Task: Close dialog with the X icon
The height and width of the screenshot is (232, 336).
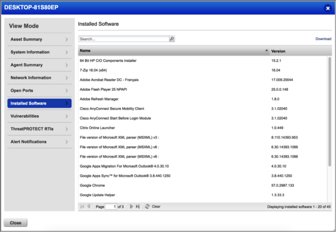Action: [x=328, y=8]
